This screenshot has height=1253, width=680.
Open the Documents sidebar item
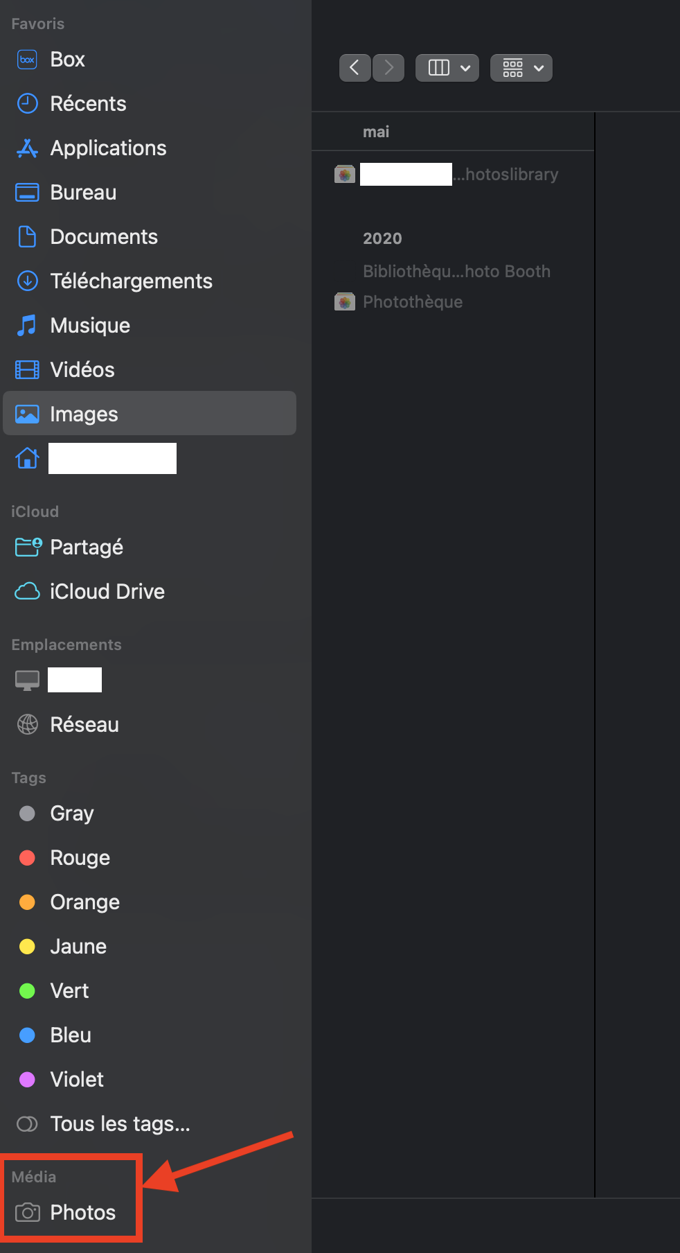pos(104,237)
